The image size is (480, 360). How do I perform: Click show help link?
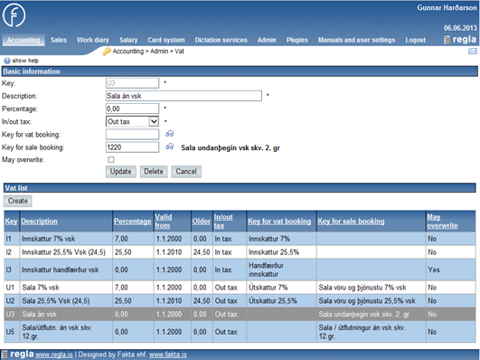click(25, 61)
